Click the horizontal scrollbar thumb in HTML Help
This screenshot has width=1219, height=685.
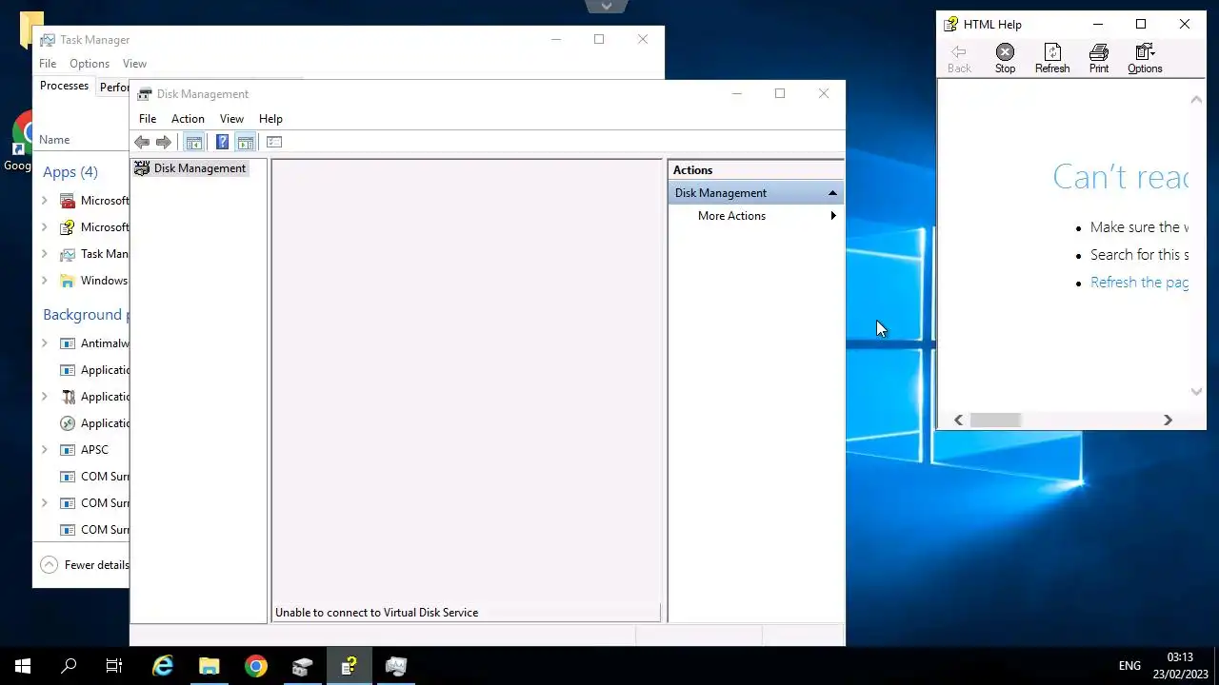995,420
